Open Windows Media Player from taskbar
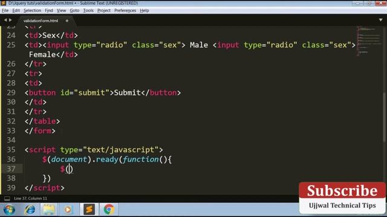The width and height of the screenshot is (387, 217). coord(68,210)
